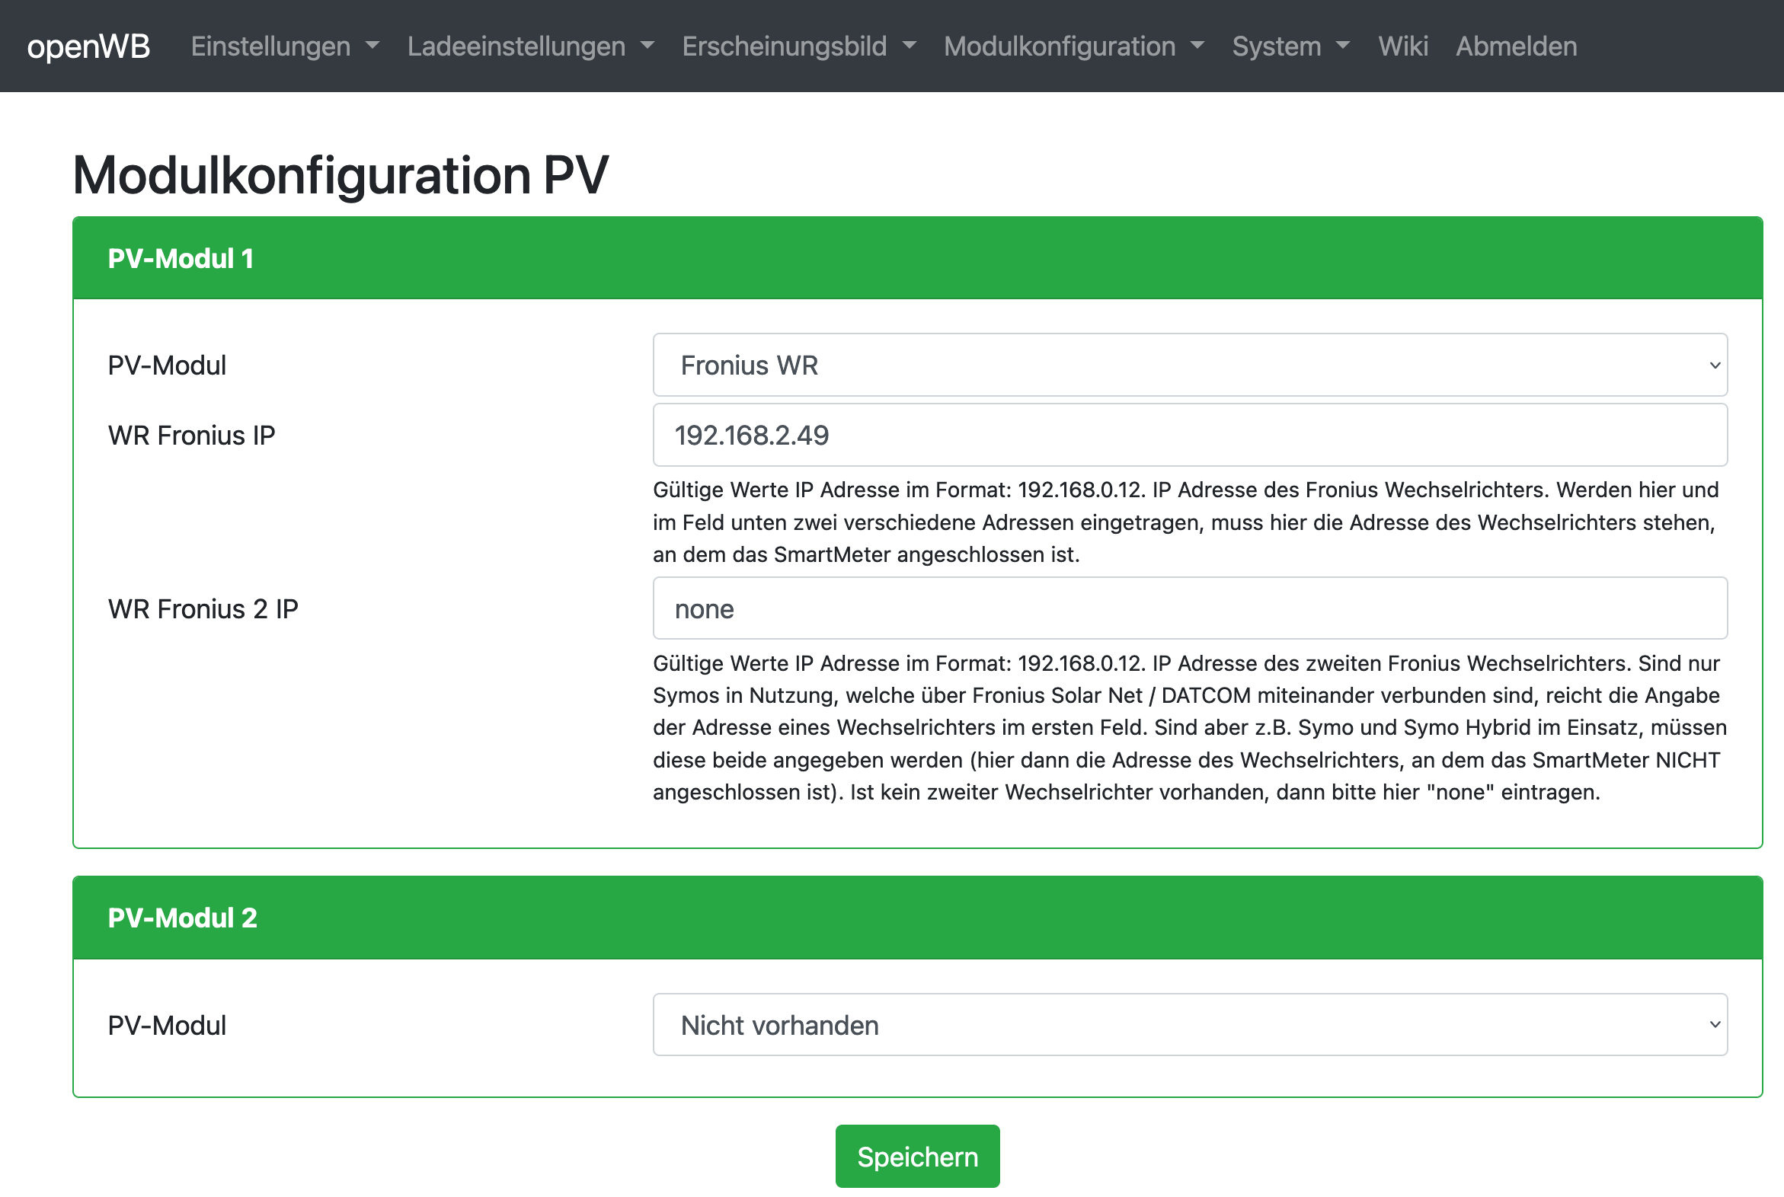This screenshot has height=1197, width=1784.
Task: Click the Modulkonfiguration PV page heading
Action: click(x=340, y=175)
